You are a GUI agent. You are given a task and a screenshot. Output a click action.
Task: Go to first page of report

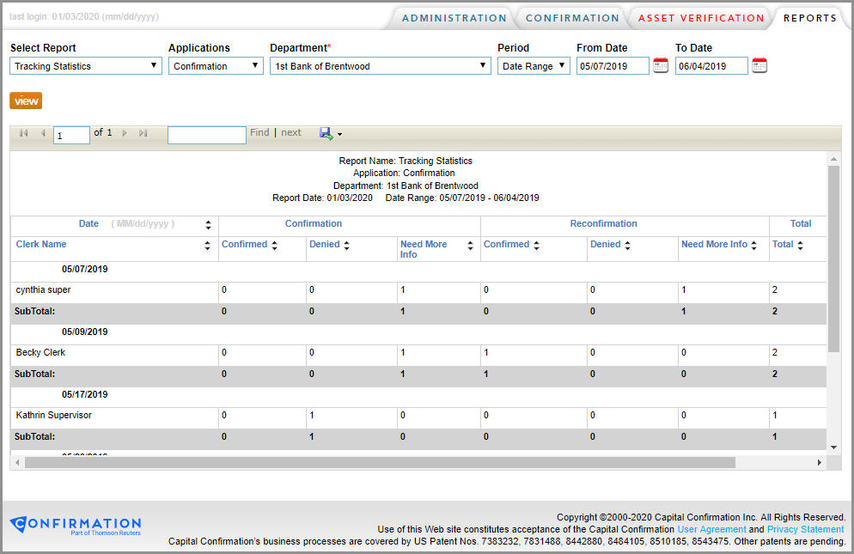point(23,133)
